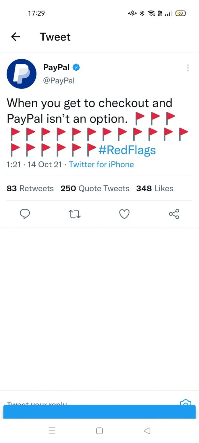Image resolution: width=199 pixels, height=443 pixels.
Task: Tap the back arrow icon
Action: click(15, 37)
